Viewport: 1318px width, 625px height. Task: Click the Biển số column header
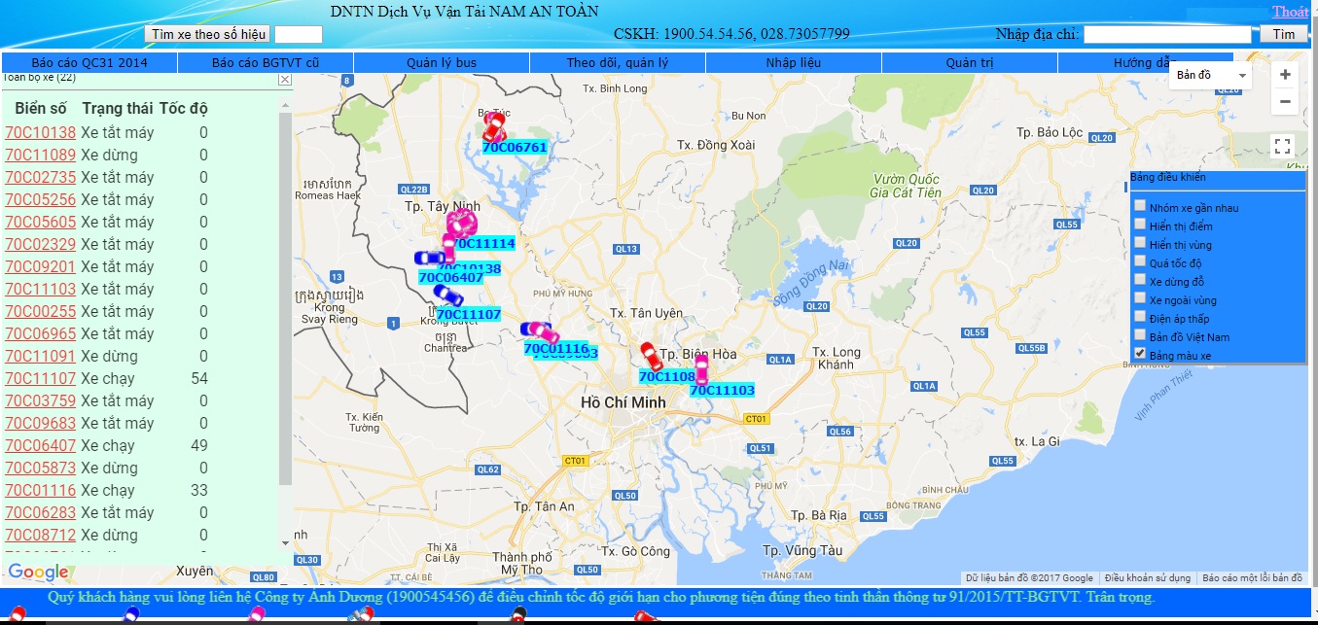click(41, 109)
